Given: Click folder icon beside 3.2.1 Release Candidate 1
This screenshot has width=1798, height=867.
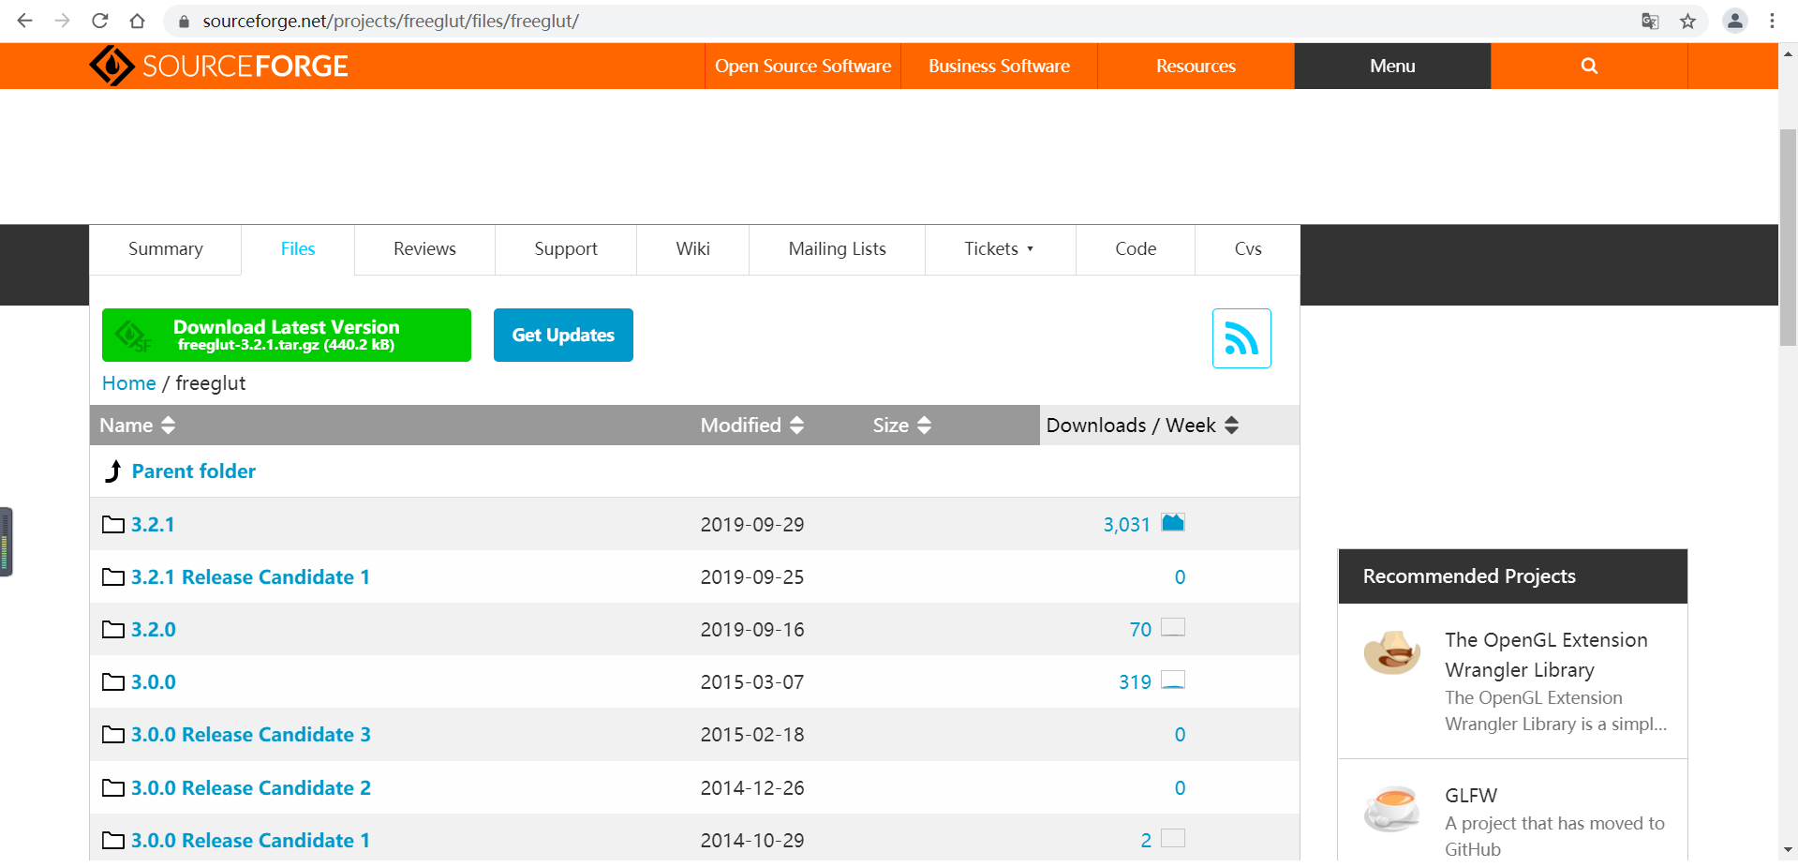Looking at the screenshot, I should (x=113, y=576).
